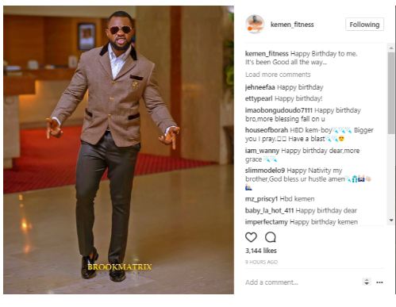Image resolution: width=396 pixels, height=307 pixels.
Task: Open iam_wanny commenter profile
Action: (x=262, y=151)
